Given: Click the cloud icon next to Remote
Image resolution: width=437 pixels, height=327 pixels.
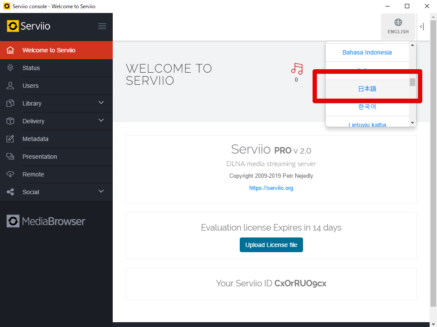Looking at the screenshot, I should pos(10,174).
